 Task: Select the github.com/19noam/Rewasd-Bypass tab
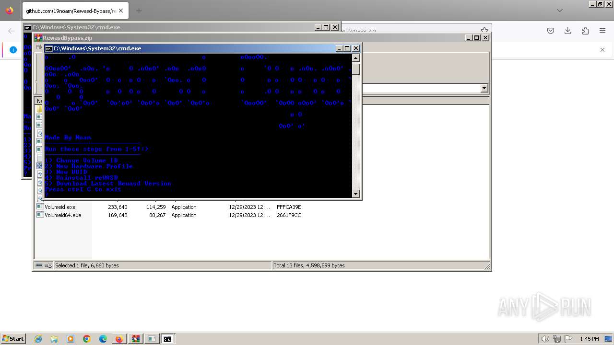75,11
